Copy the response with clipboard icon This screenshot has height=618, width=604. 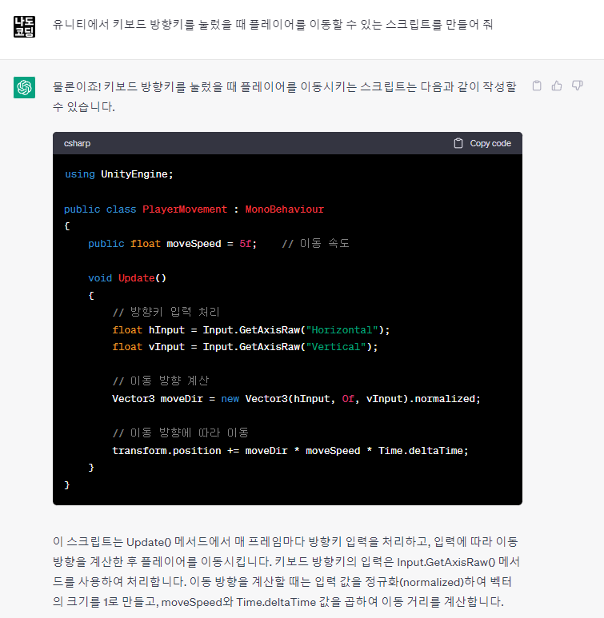[x=537, y=86]
